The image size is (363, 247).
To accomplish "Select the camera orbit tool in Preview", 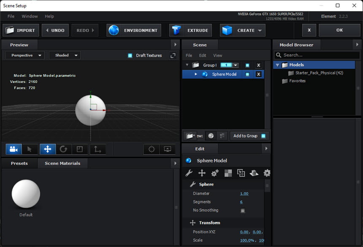I will click(14, 149).
